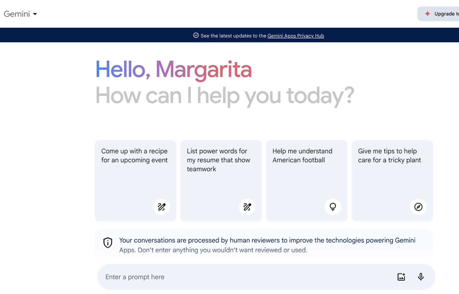Click the microphone icon in the prompt bar
Viewport: 459px width, 294px height.
coord(421,277)
